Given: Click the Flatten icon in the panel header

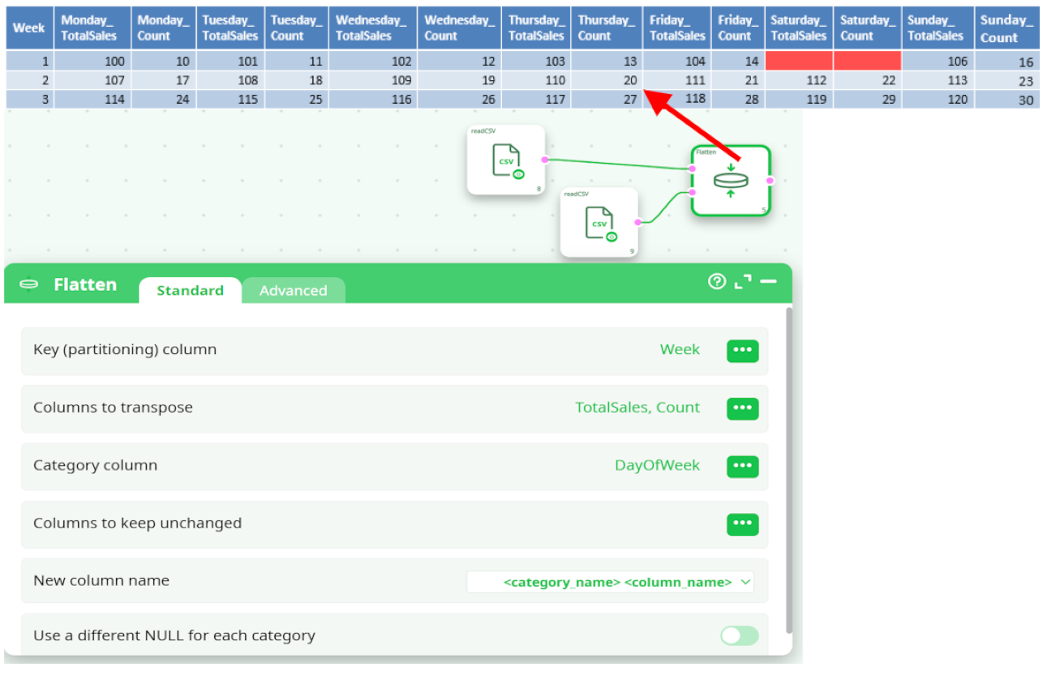Looking at the screenshot, I should point(29,284).
